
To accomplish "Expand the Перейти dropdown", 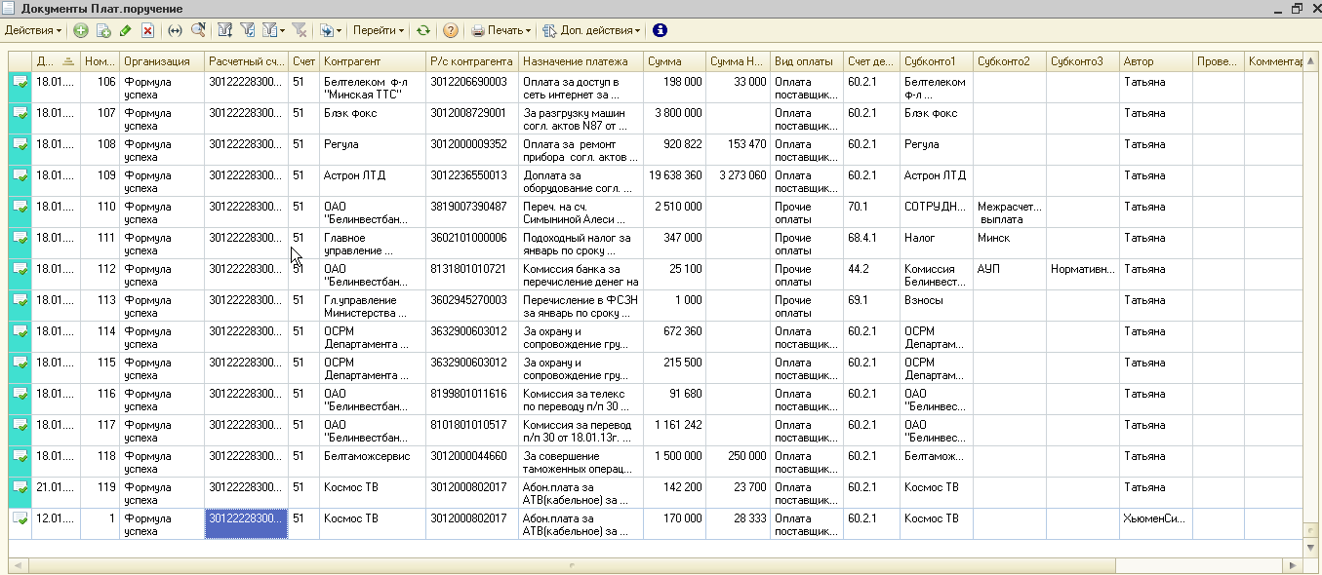I will point(378,30).
